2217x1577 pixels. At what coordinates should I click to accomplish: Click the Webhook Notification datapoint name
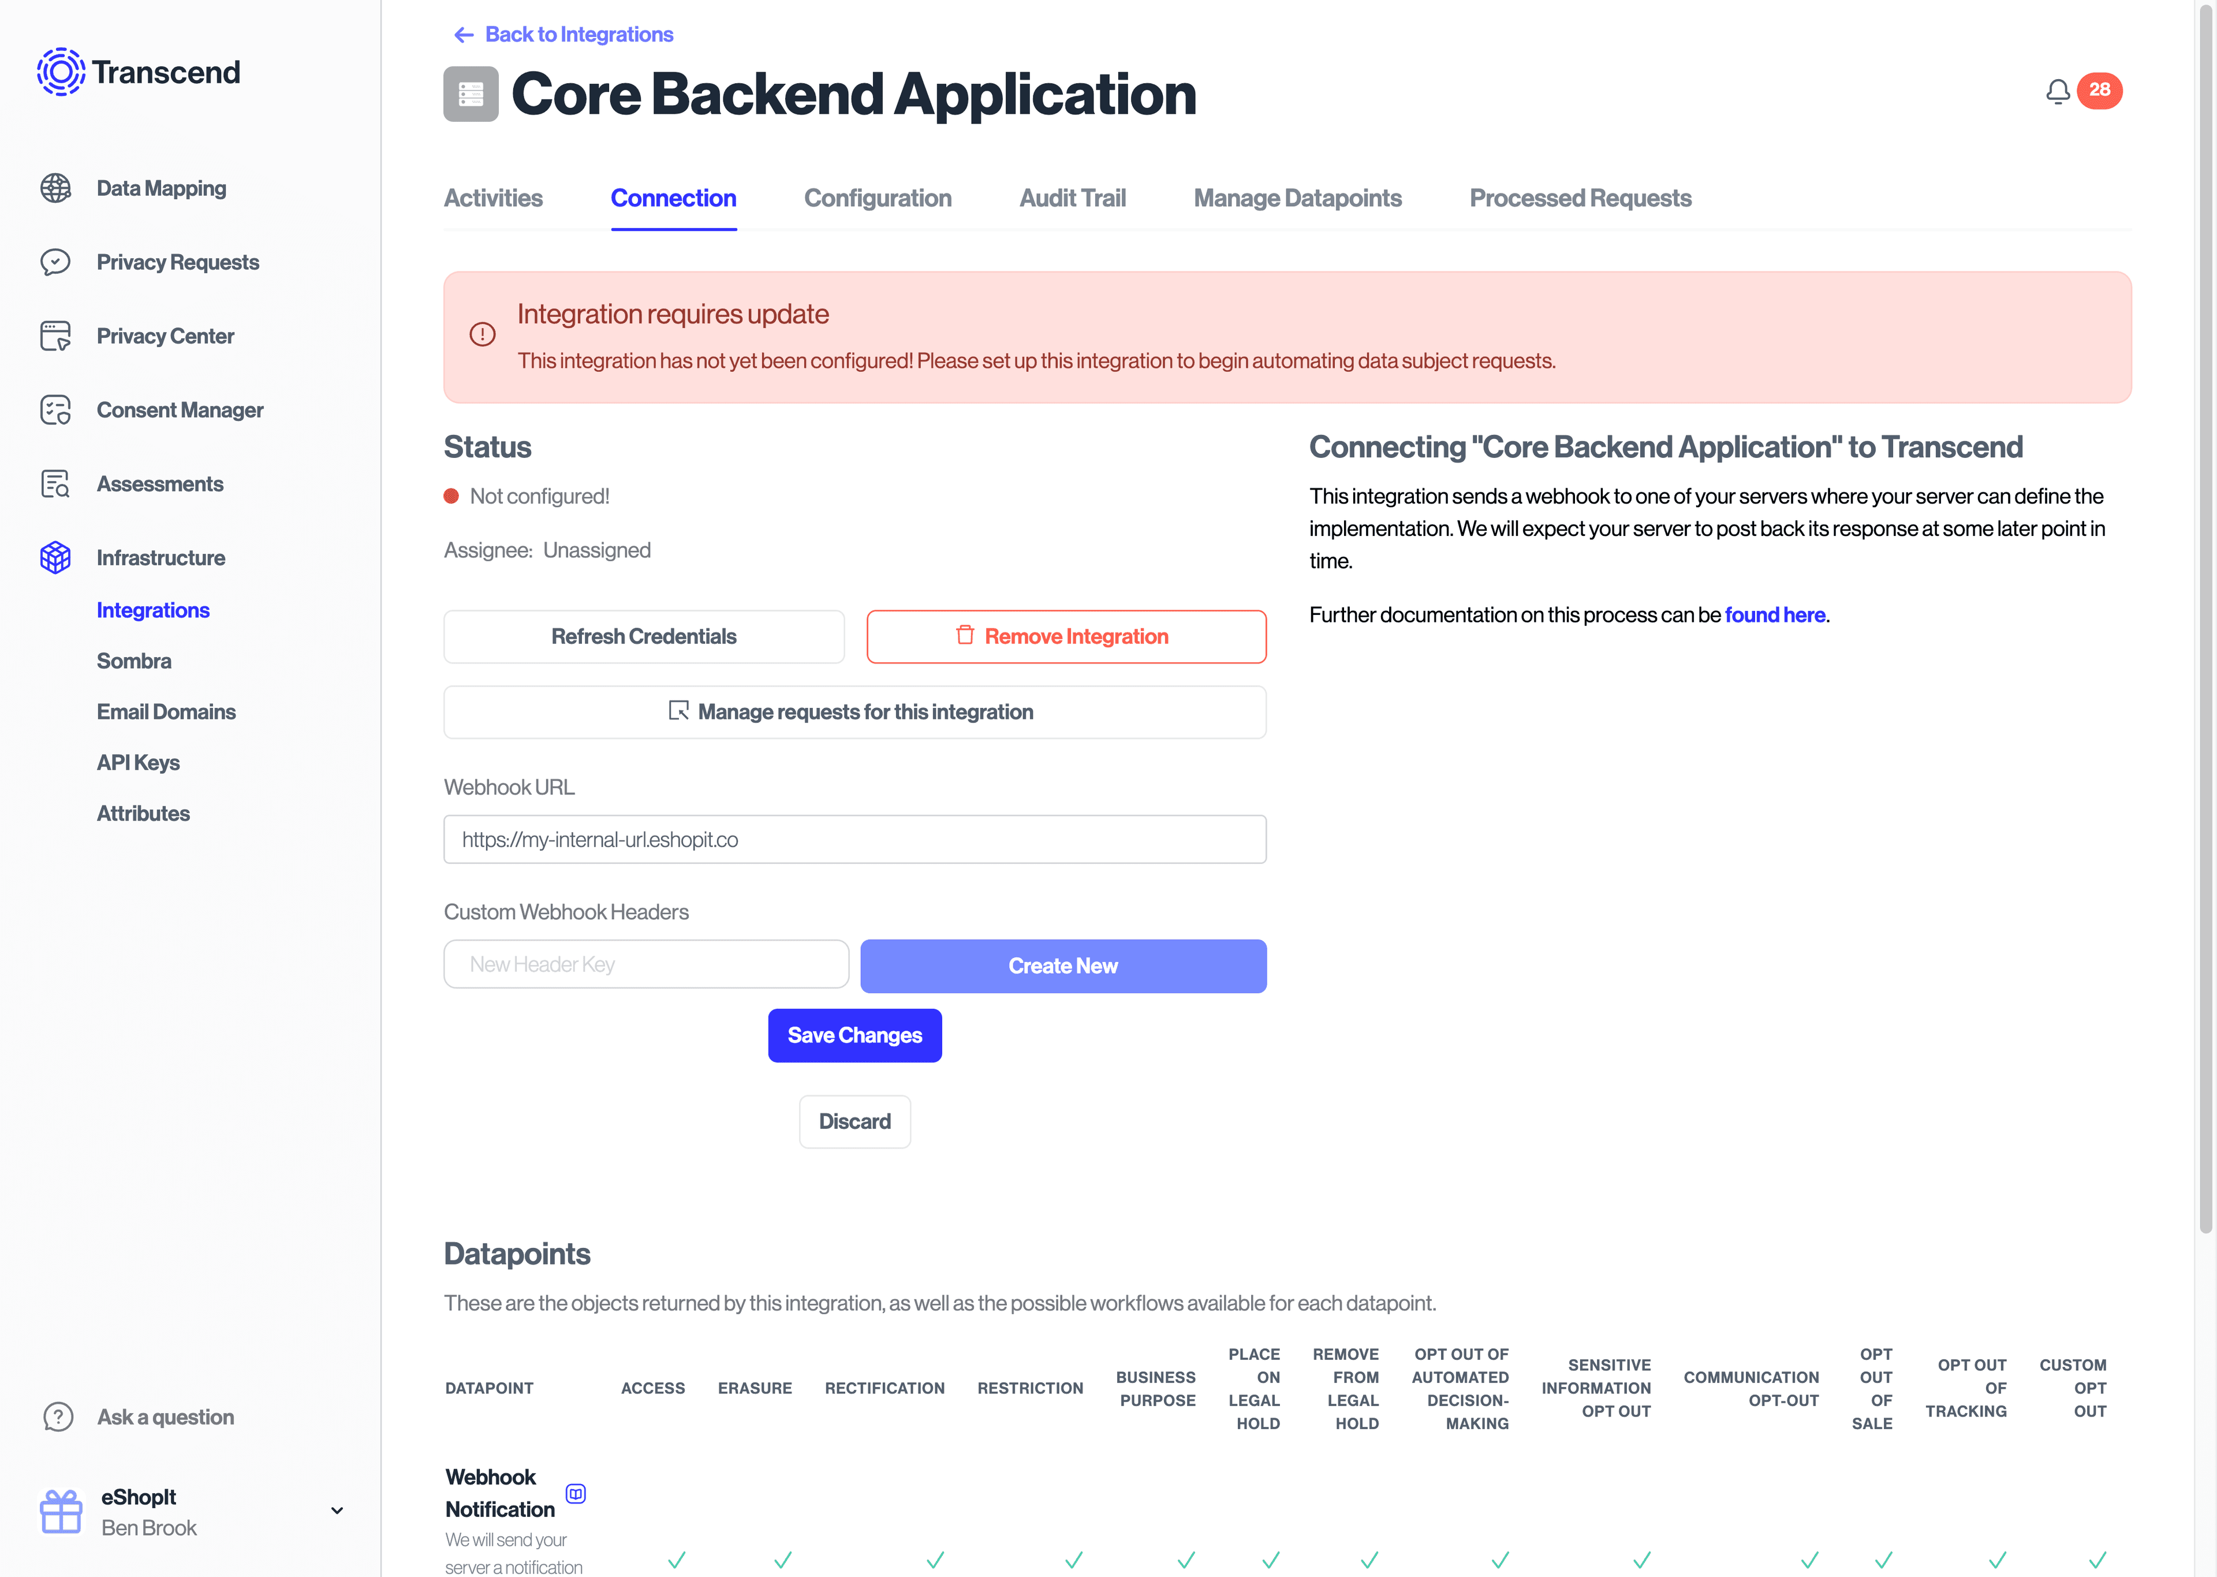499,1493
